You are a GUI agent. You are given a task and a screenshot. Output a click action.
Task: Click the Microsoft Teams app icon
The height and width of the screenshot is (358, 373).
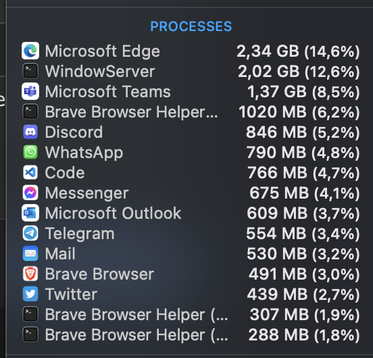pos(30,91)
